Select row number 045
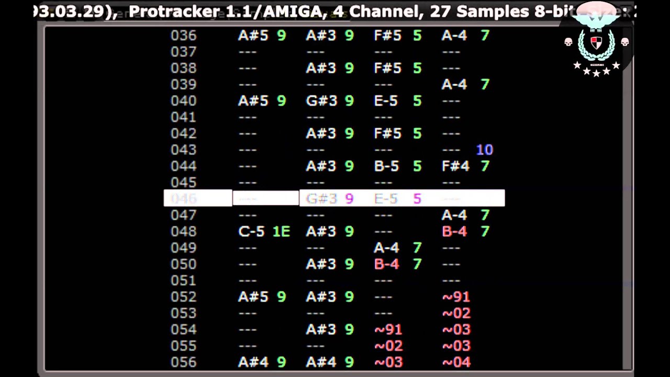670x377 pixels. click(184, 182)
